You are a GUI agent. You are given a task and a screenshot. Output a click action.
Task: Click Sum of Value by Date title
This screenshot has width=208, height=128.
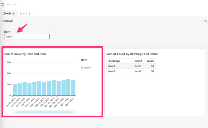click(25, 54)
